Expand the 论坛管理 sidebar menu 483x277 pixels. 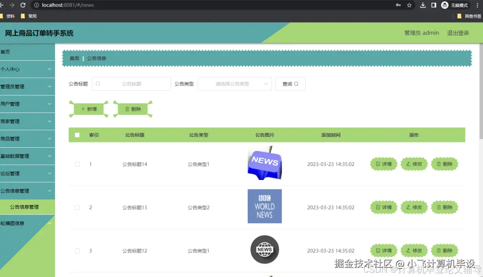point(27,173)
